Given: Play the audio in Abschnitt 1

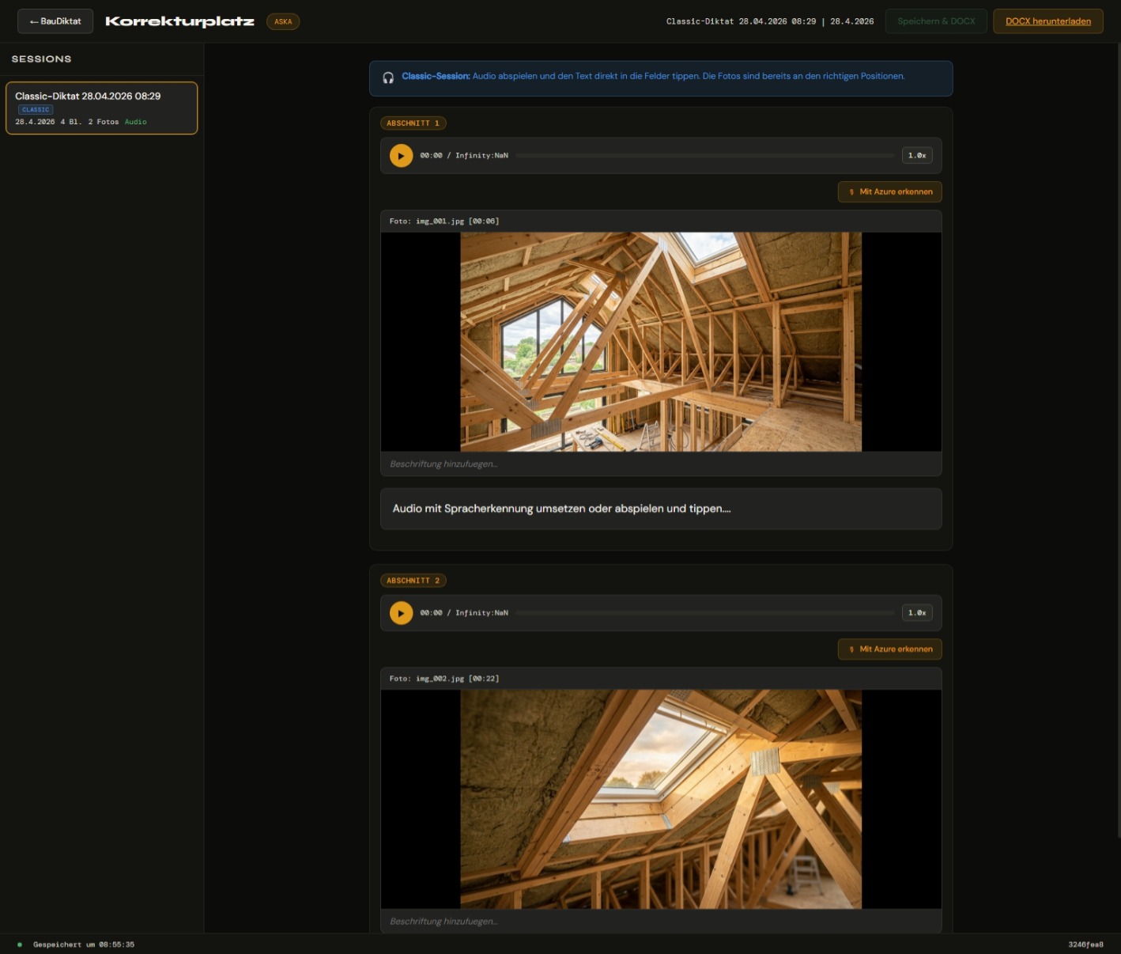Looking at the screenshot, I should coord(401,155).
